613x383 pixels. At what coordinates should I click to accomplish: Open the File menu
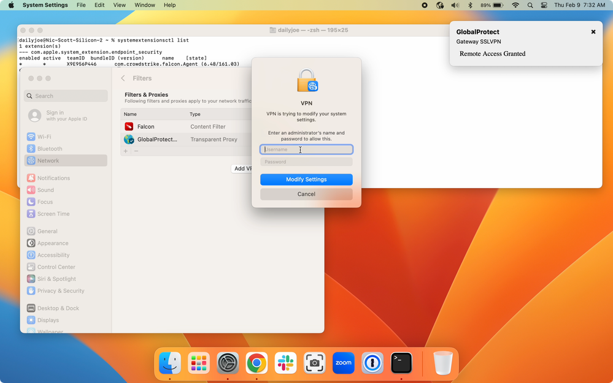(x=81, y=5)
